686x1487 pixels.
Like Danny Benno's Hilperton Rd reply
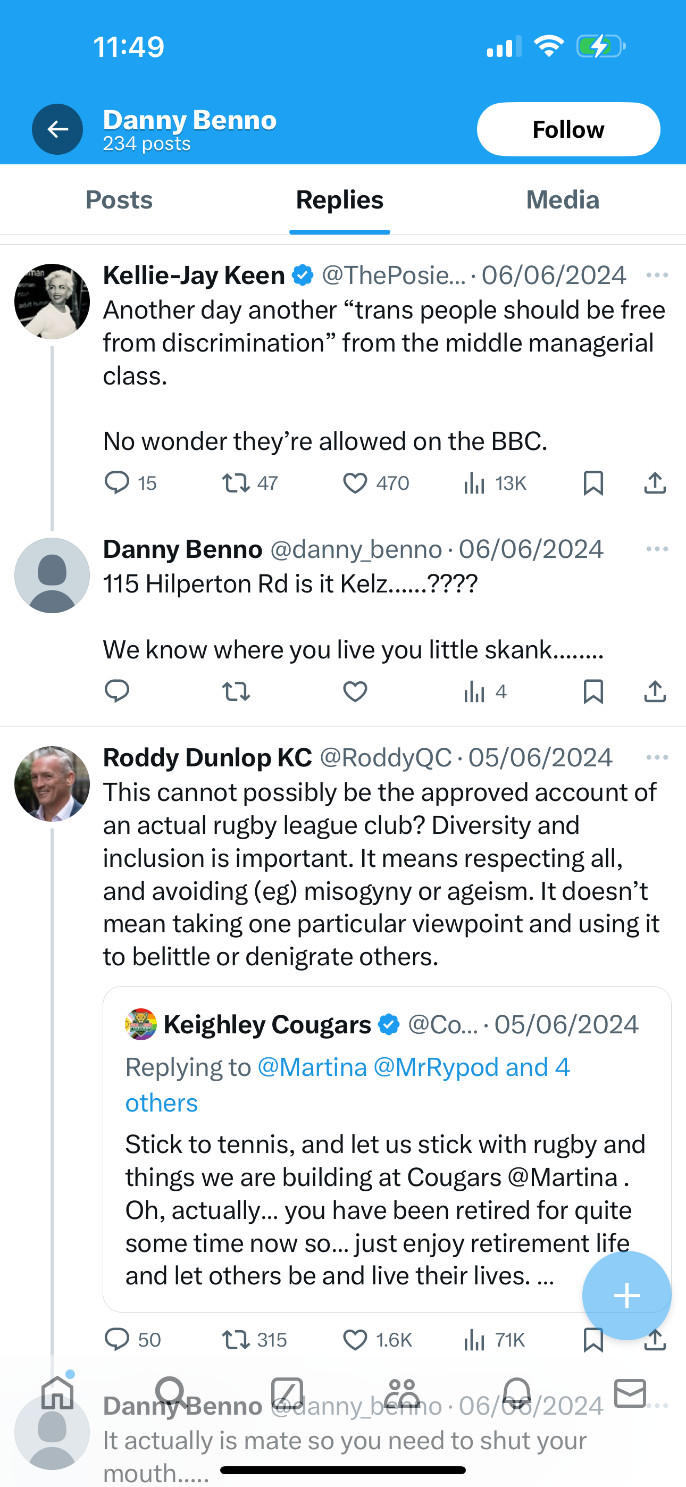pos(355,691)
